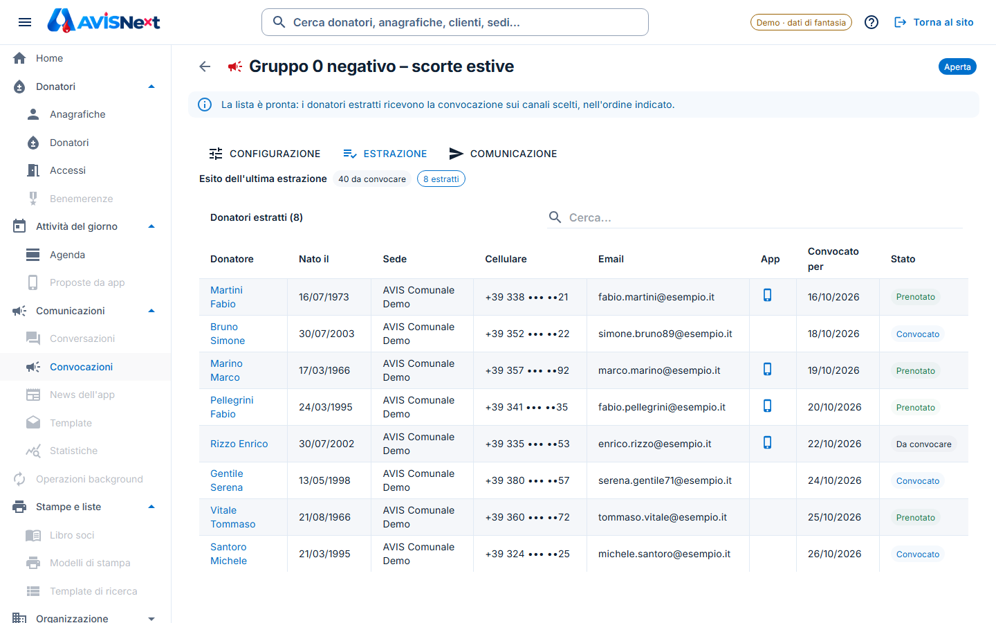Screen dimensions: 996x623
Task: Click app phone icon for Rizzo Enrico
Action: (x=767, y=443)
